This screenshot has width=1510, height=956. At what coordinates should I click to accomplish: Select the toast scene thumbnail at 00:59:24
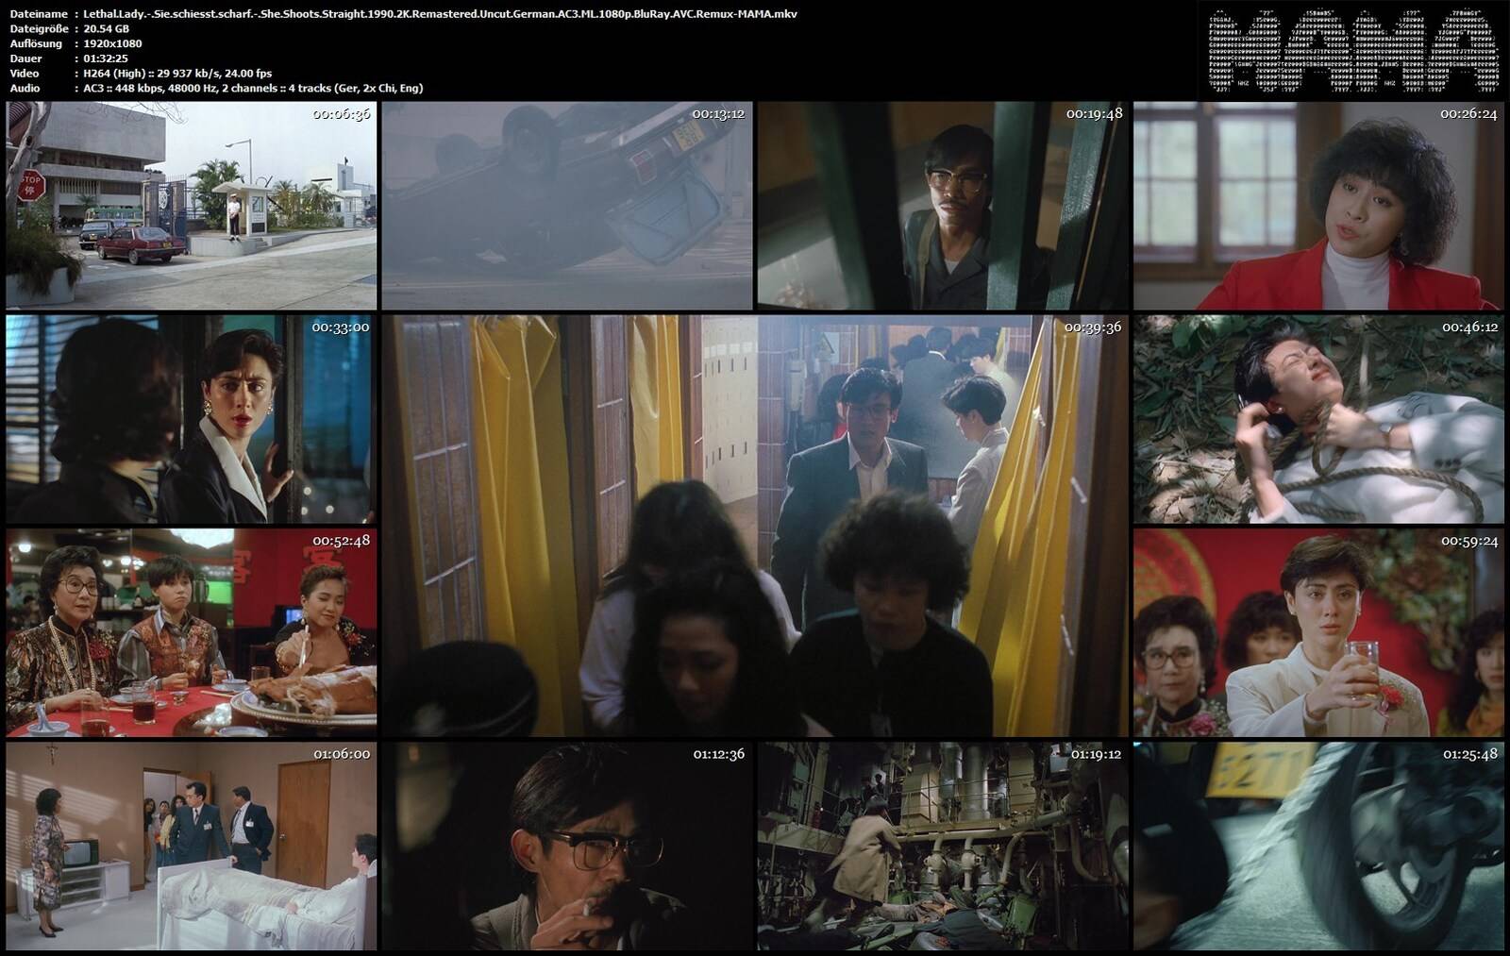(1318, 633)
